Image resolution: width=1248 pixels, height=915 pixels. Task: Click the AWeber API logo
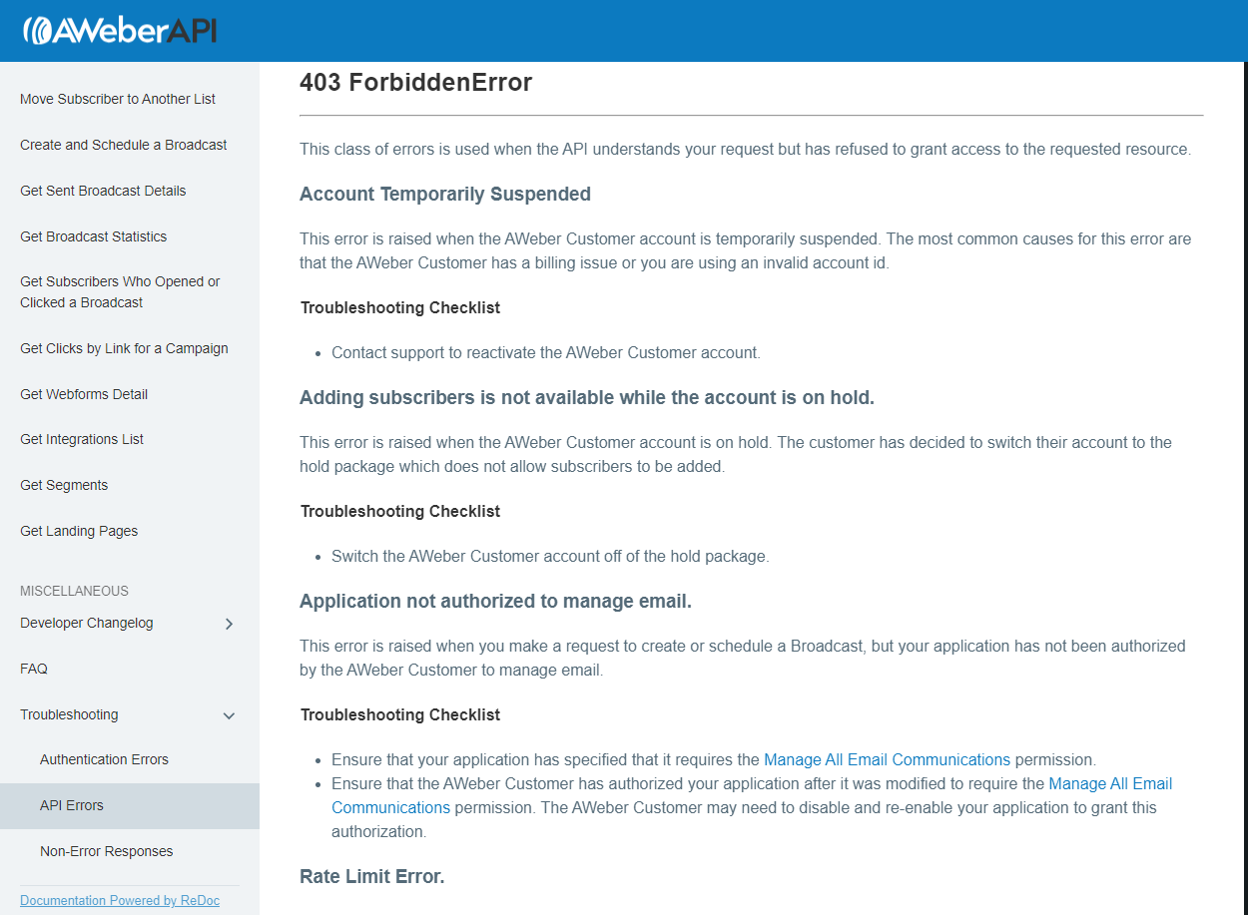click(120, 30)
